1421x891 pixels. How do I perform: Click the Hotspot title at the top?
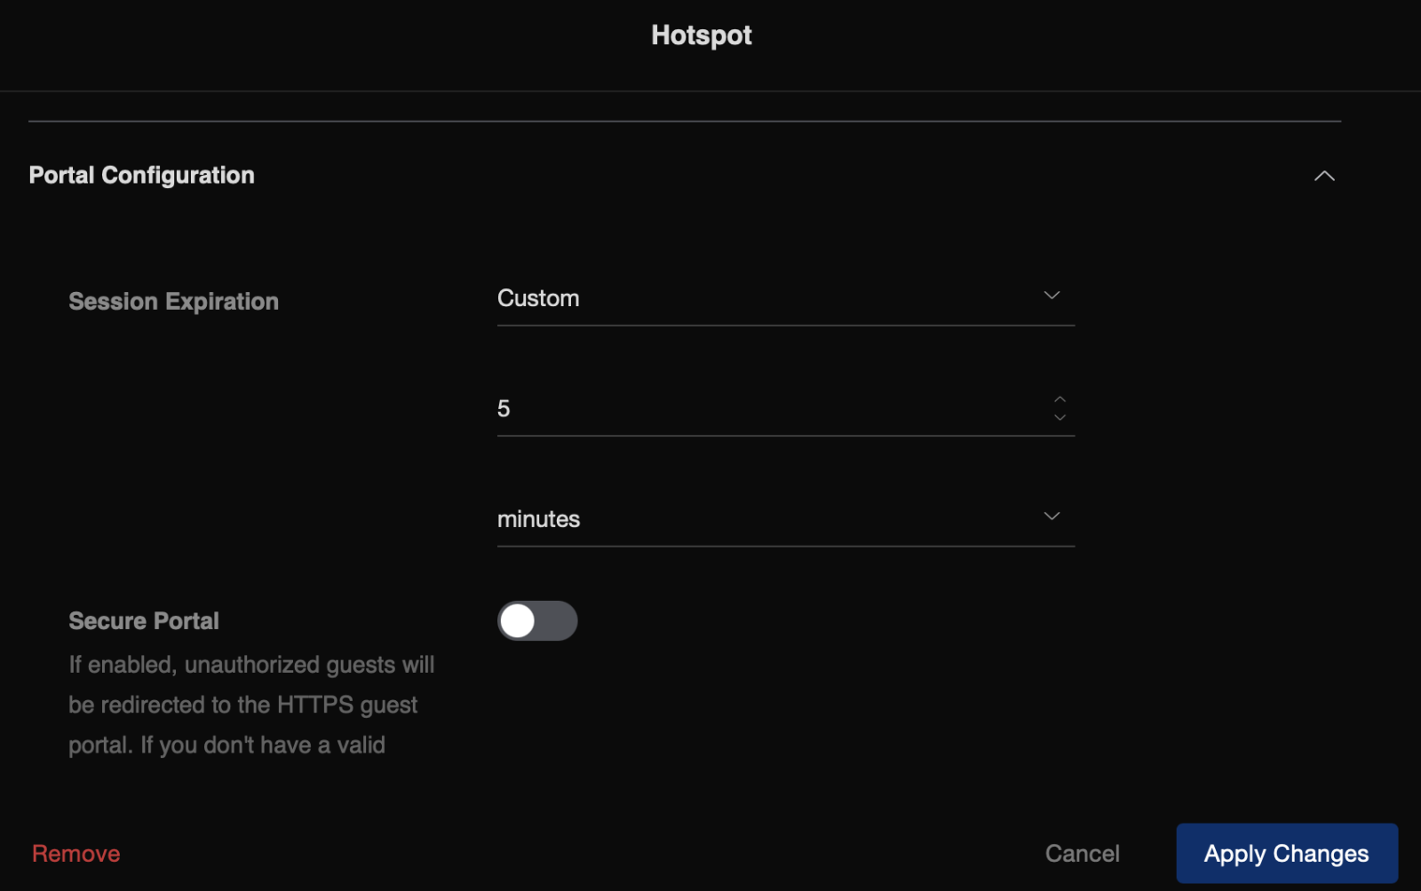tap(702, 35)
